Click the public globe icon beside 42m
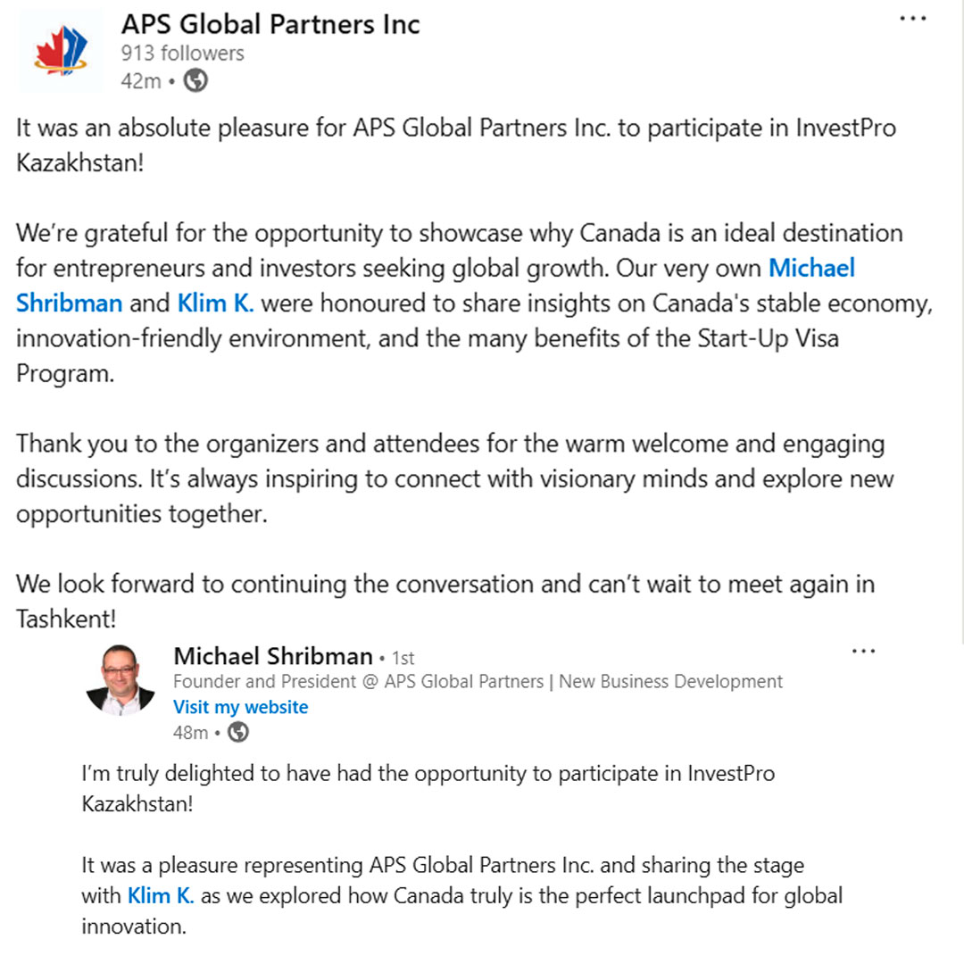Screen dimensions: 964x964 click(195, 81)
